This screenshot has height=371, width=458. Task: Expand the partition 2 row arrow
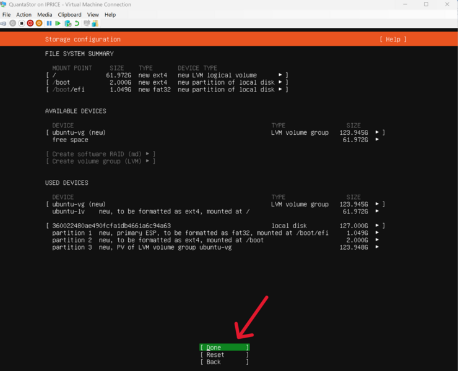coord(377,240)
